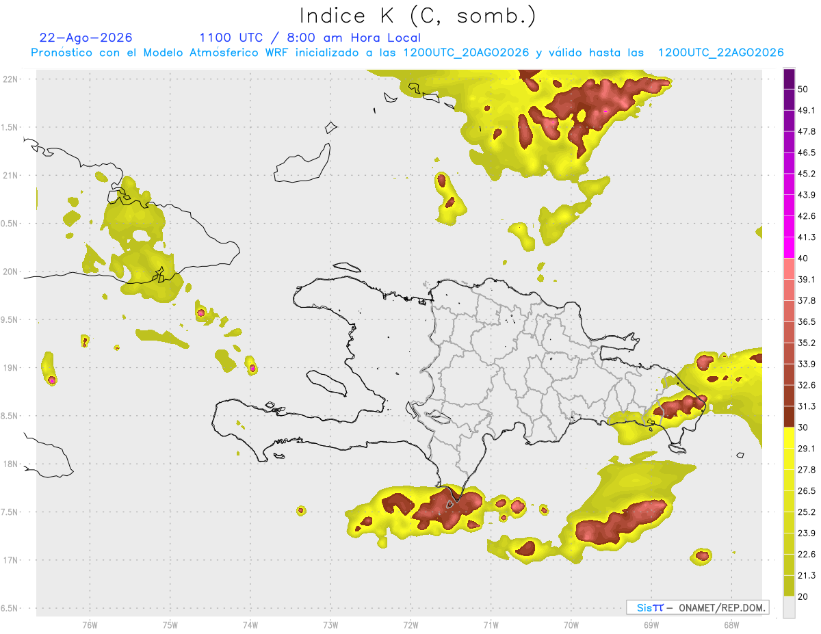This screenshot has width=821, height=634.
Task: Click the '45.2' legend value
Action: 807,174
